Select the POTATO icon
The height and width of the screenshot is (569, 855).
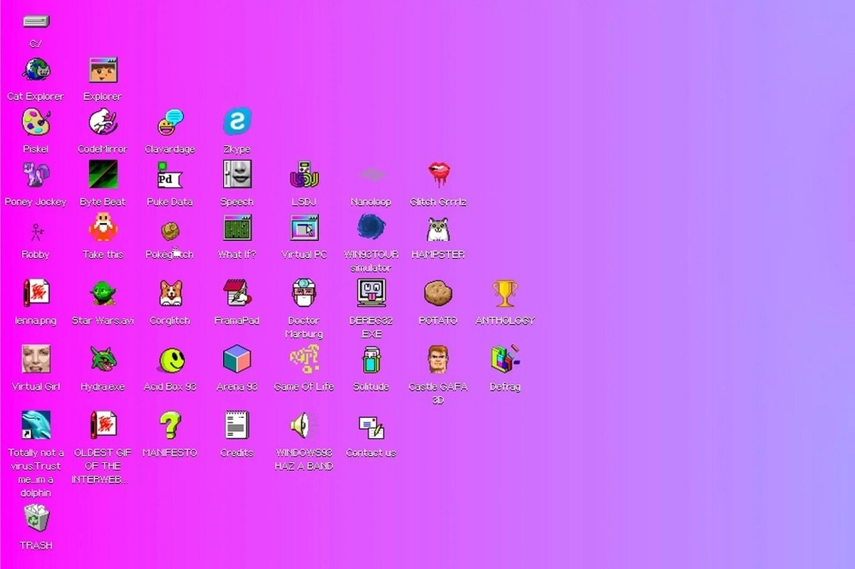438,293
